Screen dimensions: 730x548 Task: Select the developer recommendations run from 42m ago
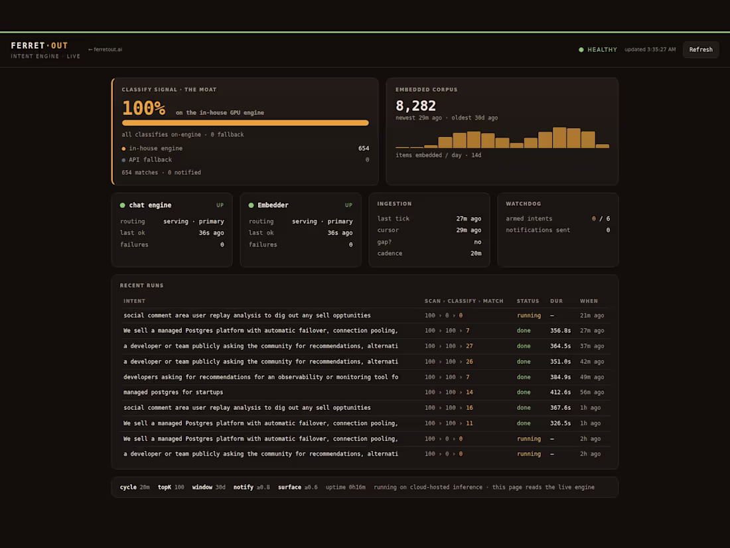365,361
